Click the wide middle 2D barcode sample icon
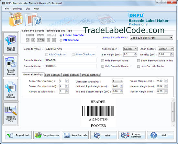This screenshot has width=178, height=144. 41,40
